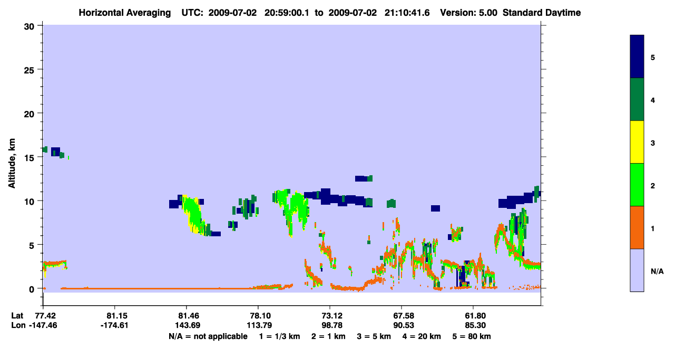Click legend text '4 = 20 km'
685x351 pixels.
click(423, 336)
